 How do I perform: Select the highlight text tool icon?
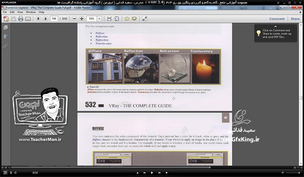(134, 19)
